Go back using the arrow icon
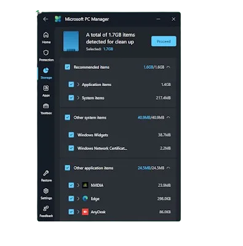This screenshot has height=246, width=243. [46, 19]
